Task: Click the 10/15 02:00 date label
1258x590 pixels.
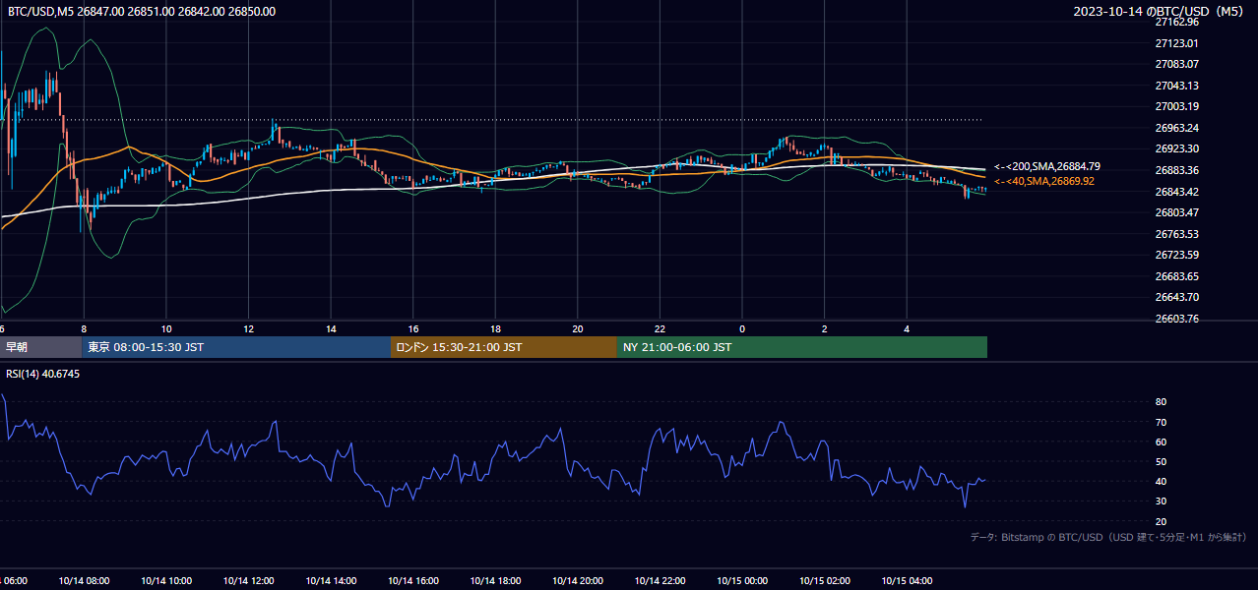Action: point(825,581)
